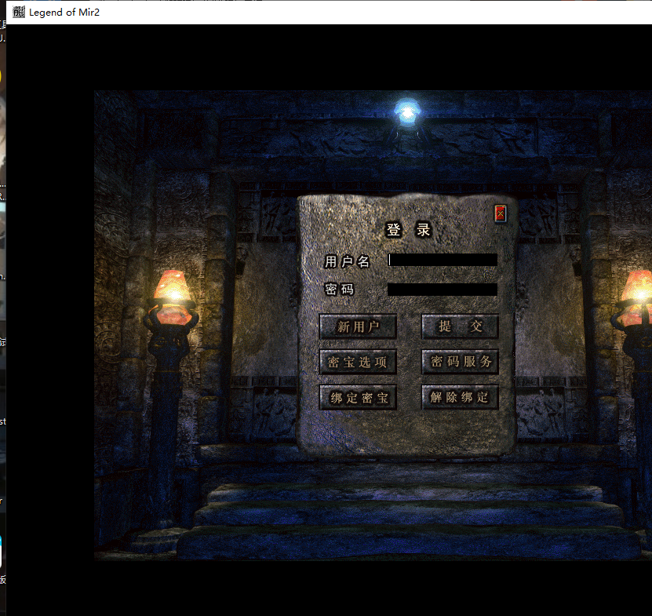Close the login panel with red X

pos(501,213)
